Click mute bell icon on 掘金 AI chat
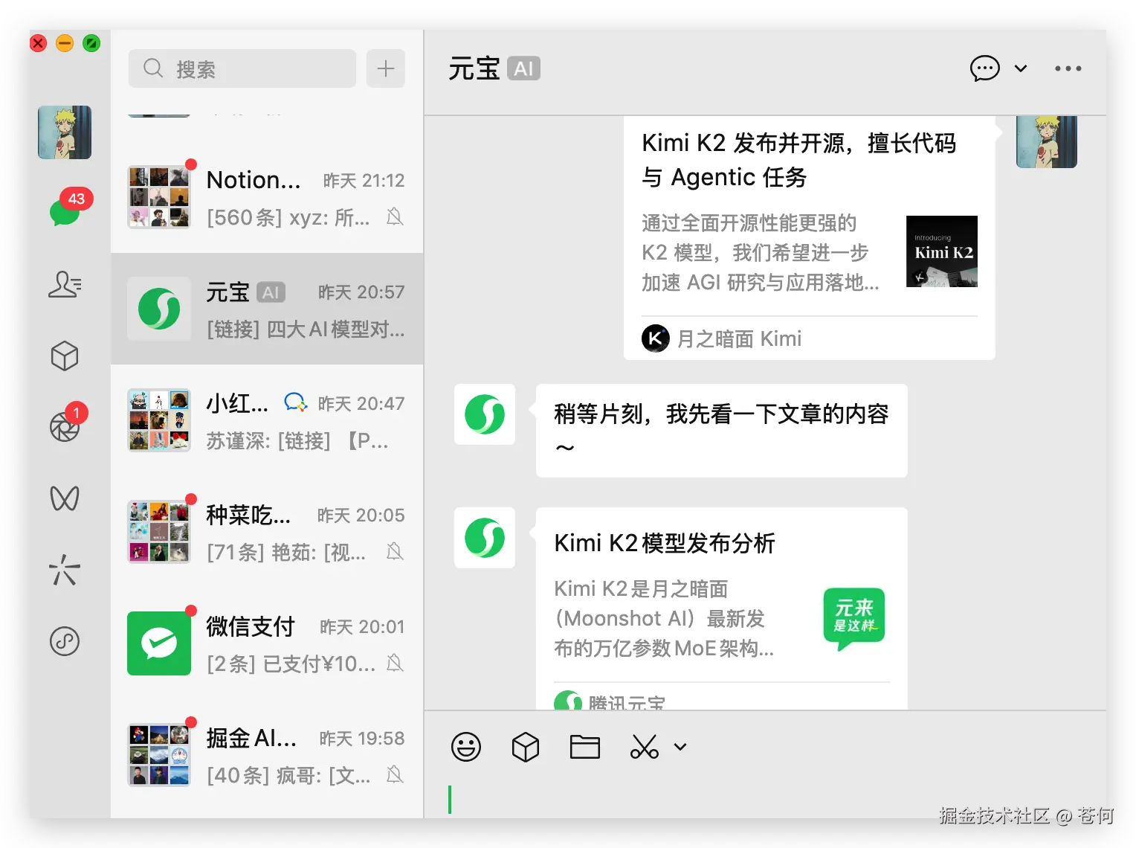The width and height of the screenshot is (1136, 848). (395, 775)
